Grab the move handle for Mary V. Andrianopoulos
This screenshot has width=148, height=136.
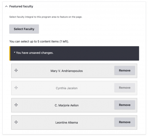[x=16, y=70]
